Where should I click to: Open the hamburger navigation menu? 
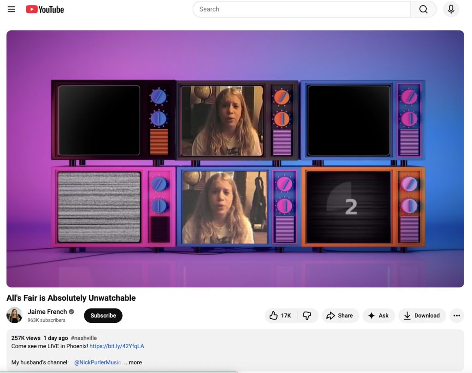pos(12,9)
